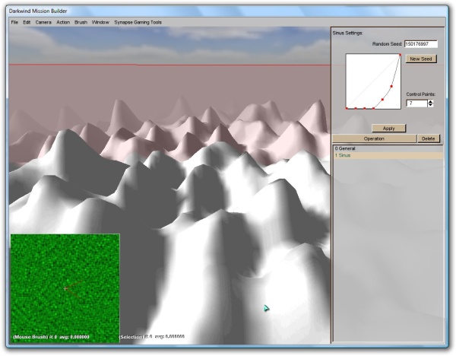Click the Random Seed input field

[x=420, y=44]
